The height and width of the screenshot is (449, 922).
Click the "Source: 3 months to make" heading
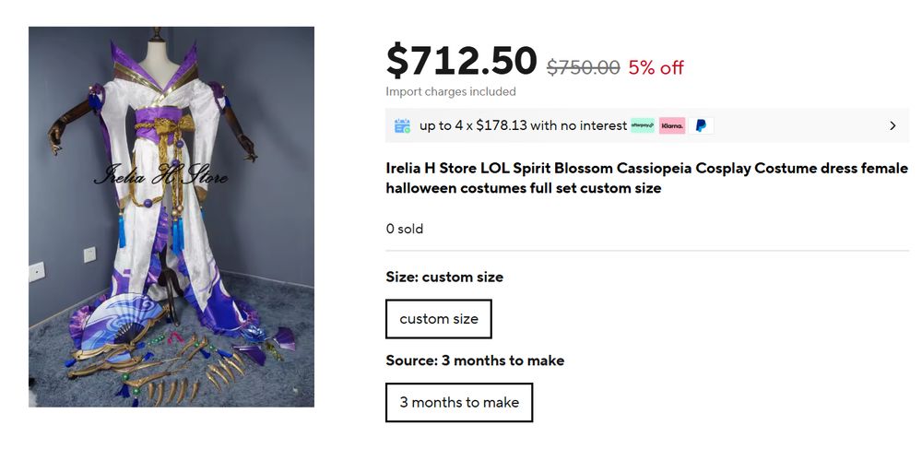475,360
